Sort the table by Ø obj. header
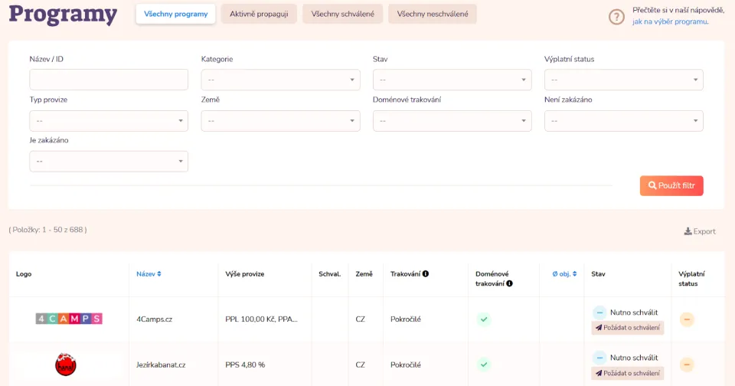 coord(564,274)
